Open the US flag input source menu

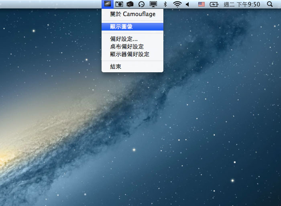pyautogui.click(x=202, y=4)
